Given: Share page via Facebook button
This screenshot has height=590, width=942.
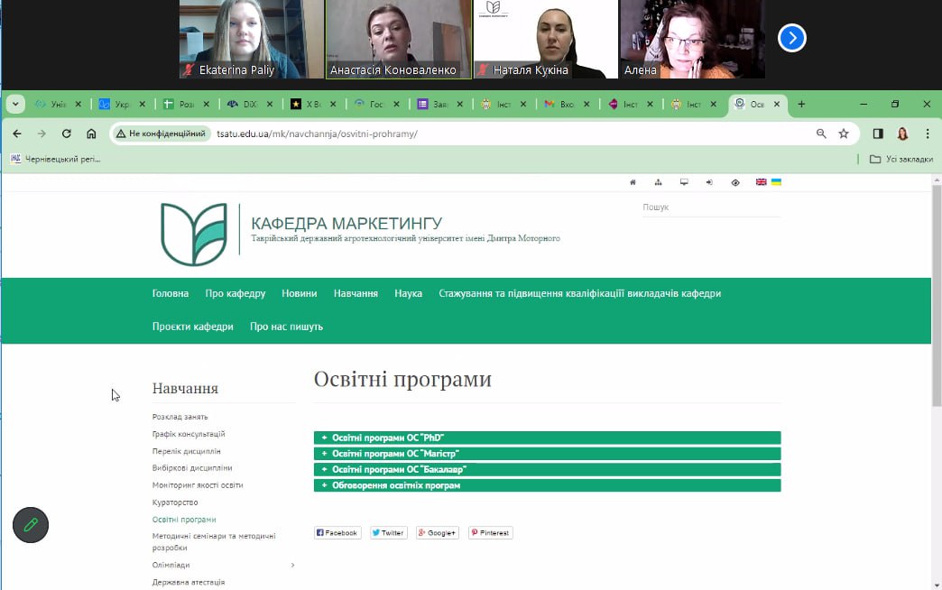Looking at the screenshot, I should click(x=337, y=533).
